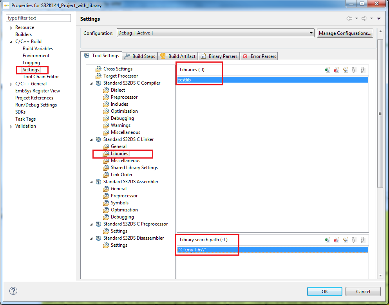Expand the Resource tree node
389x305 pixels.
point(11,28)
